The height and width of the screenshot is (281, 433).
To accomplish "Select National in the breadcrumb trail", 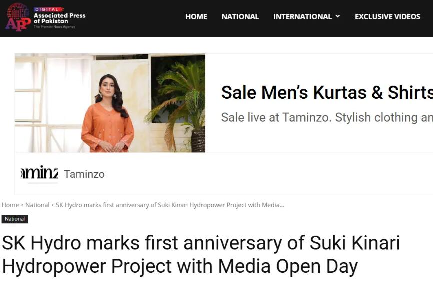I will tap(37, 205).
